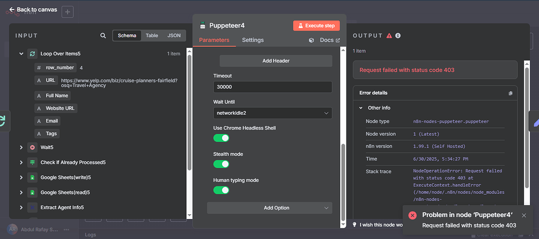The width and height of the screenshot is (539, 239).
Task: Click the 403 error message banner
Action: click(x=435, y=70)
